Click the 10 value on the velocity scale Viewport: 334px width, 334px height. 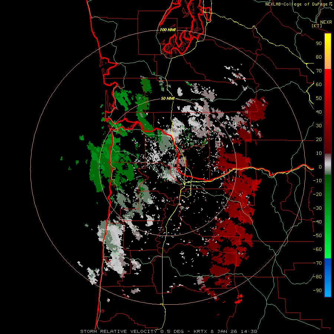click(319, 153)
